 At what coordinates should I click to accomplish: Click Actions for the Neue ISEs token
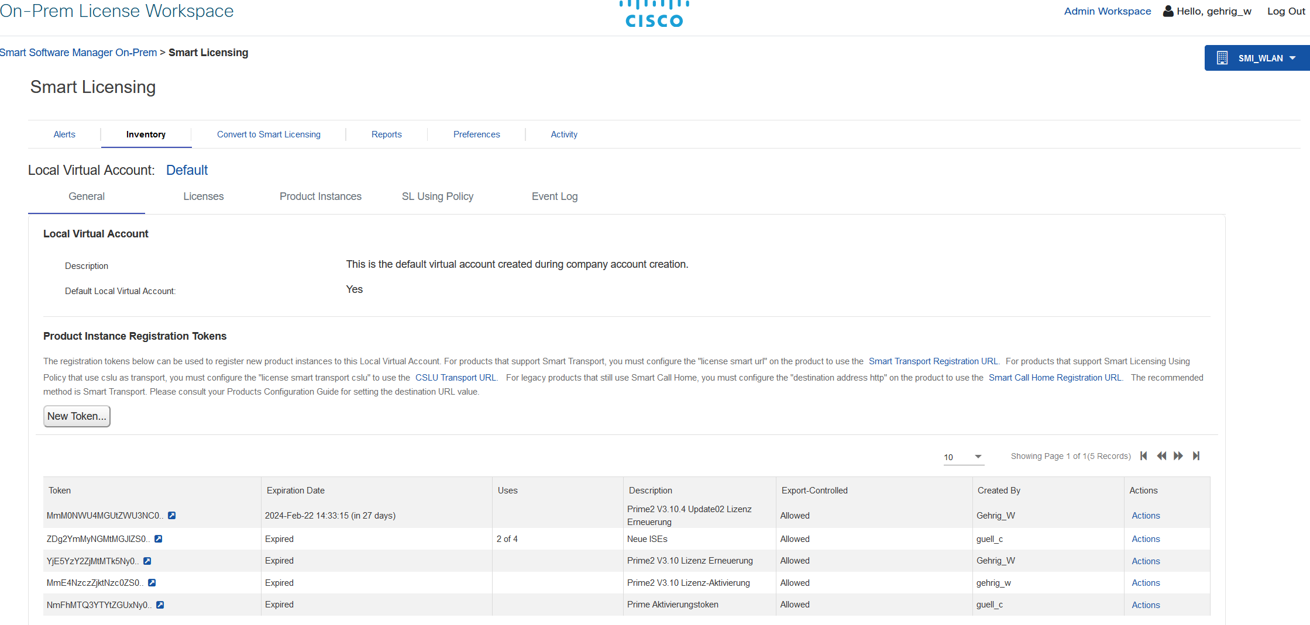tap(1145, 538)
